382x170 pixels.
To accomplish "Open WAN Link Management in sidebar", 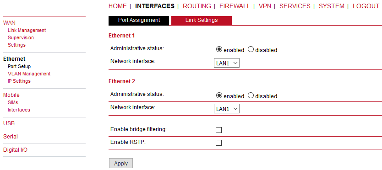I will 27,31.
